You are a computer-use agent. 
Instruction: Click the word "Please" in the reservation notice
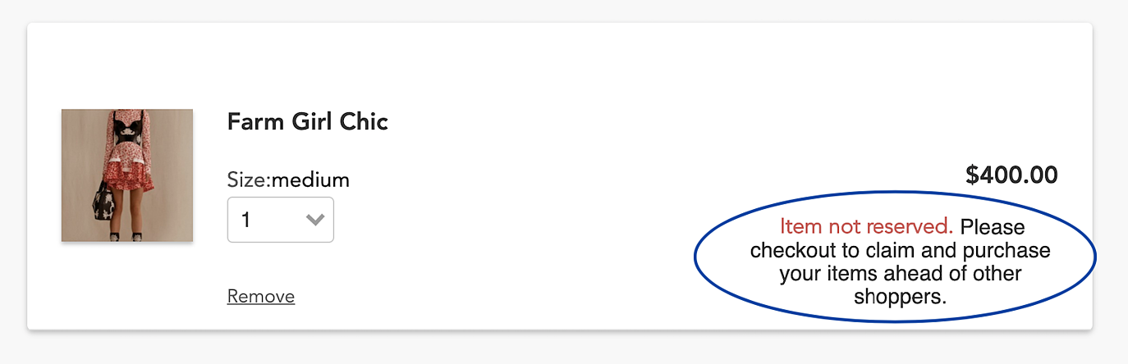coord(992,226)
